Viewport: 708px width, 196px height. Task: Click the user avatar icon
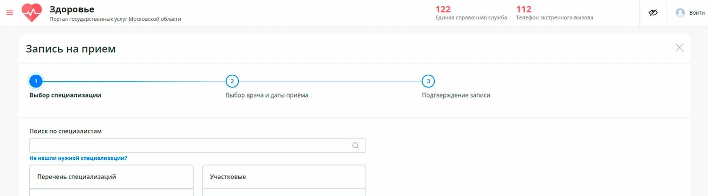click(680, 13)
